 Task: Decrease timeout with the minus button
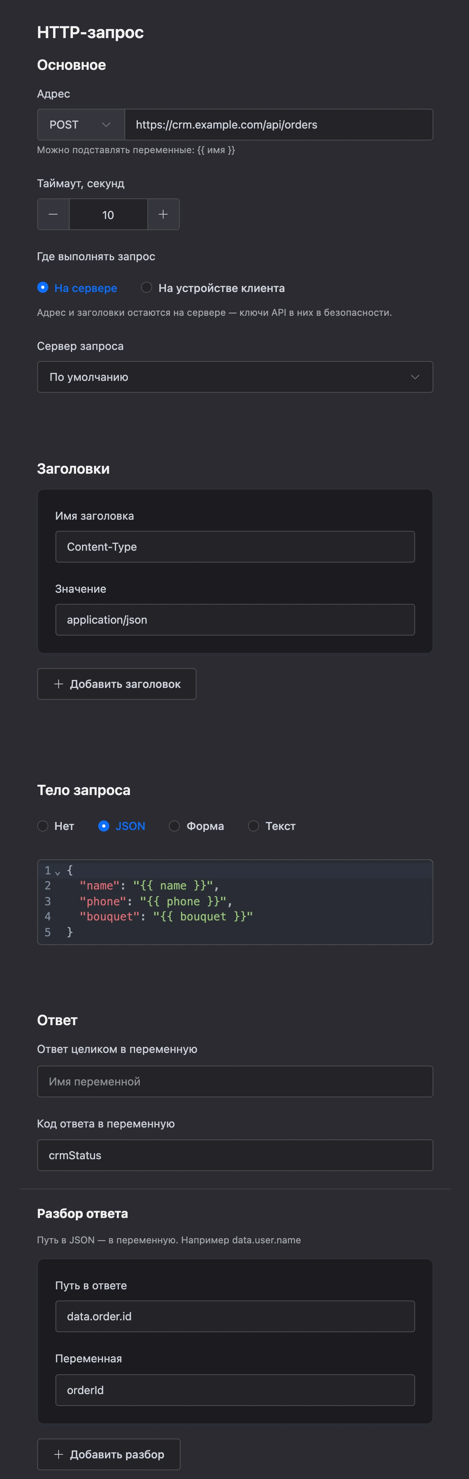point(53,214)
